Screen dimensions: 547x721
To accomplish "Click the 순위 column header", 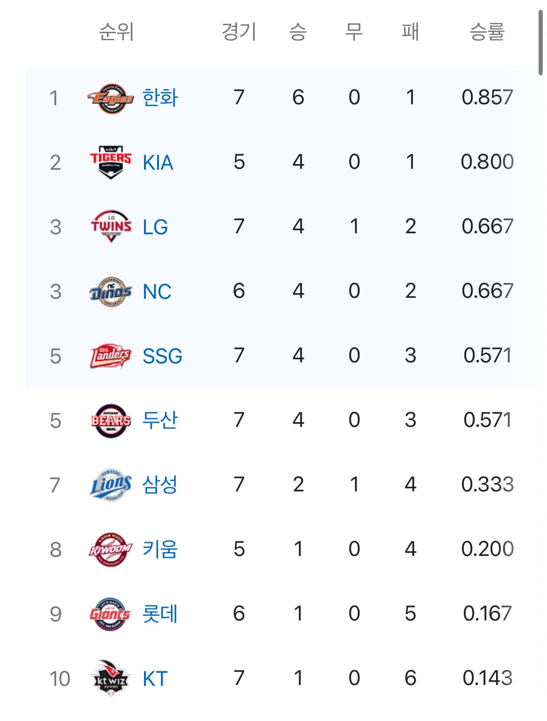I will click(116, 32).
